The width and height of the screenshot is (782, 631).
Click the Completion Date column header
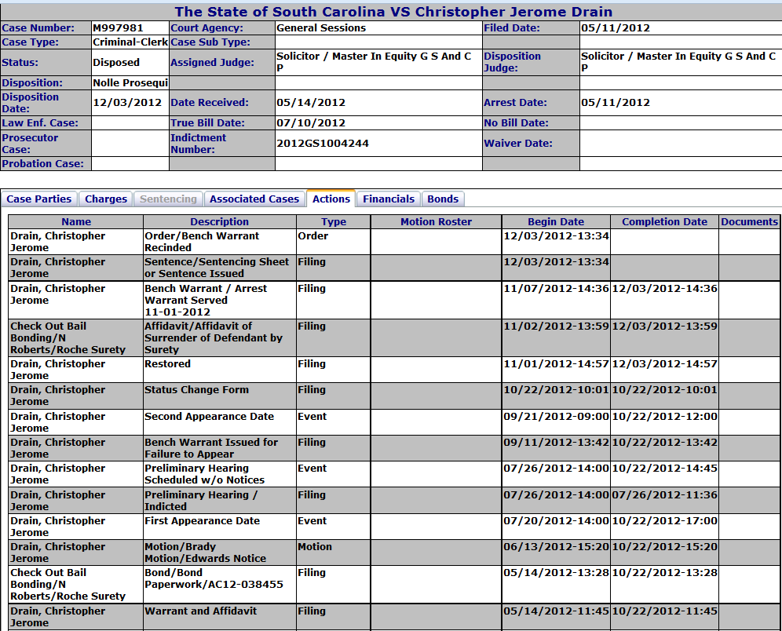coord(664,222)
